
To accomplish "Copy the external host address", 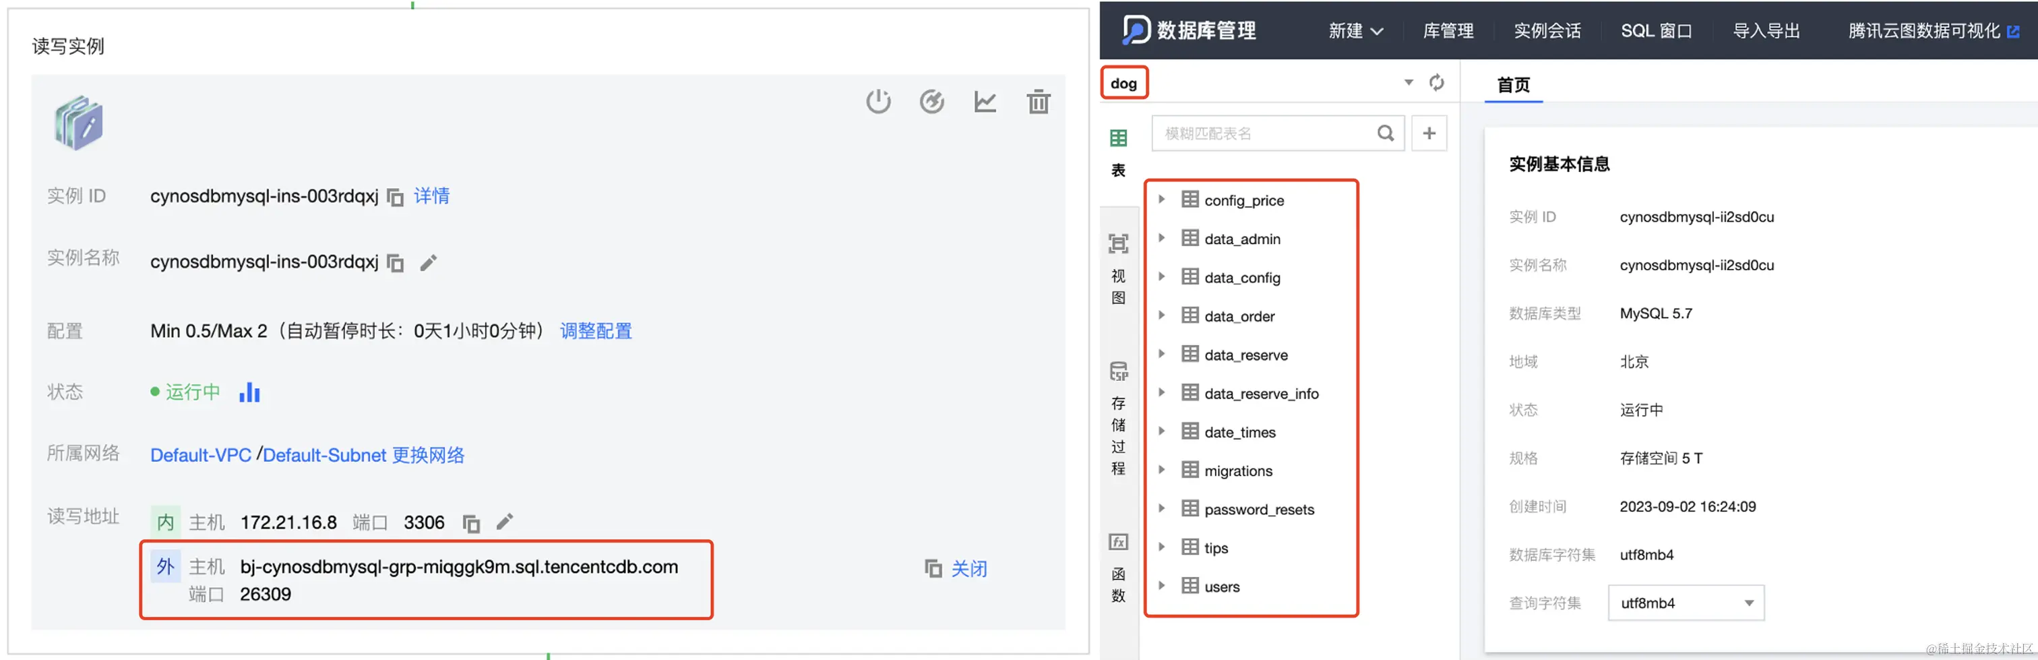I will click(x=933, y=568).
